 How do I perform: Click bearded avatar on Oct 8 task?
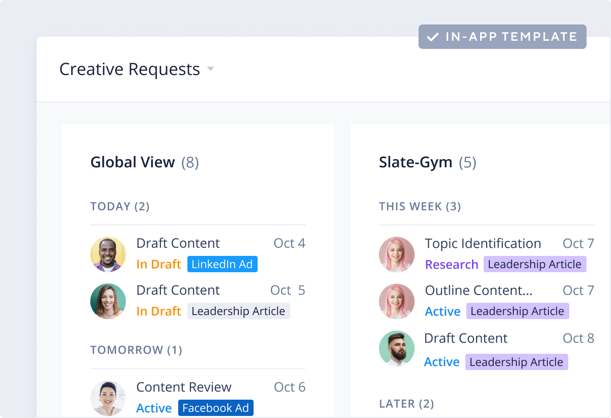397,349
